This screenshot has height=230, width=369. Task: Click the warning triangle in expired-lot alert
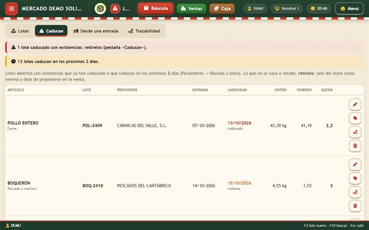13,47
